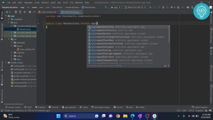Collapse the Gradle Scripts node
Image resolution: width=213 pixels, height=120 pixels.
pyautogui.click(x=6, y=63)
